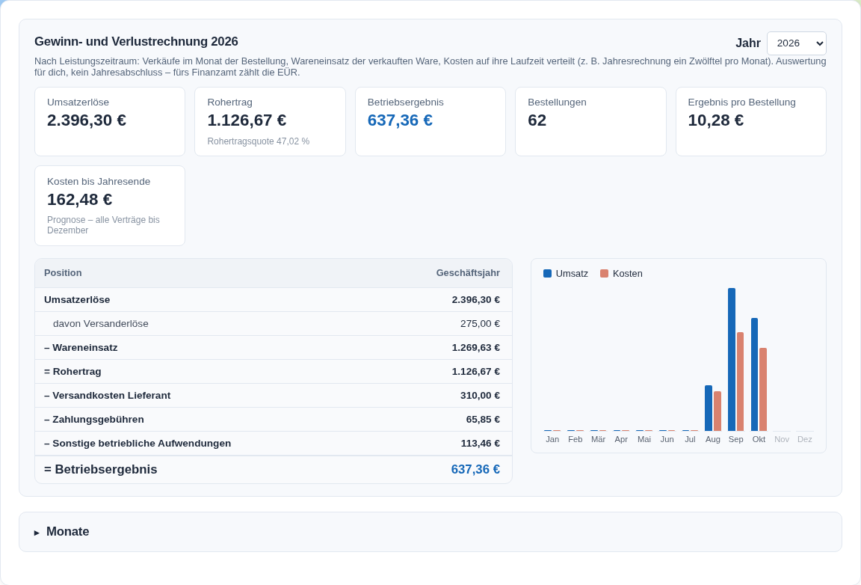Click the Jan label on the chart axis
Screen dimensions: 861x585
pos(552,439)
